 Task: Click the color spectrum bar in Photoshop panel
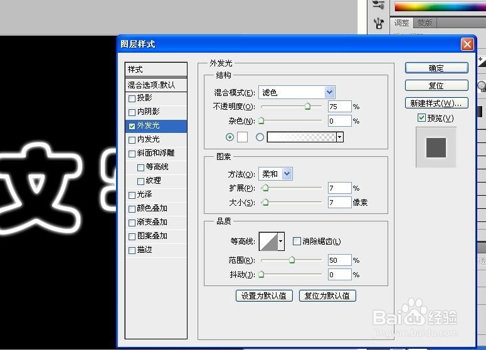pyautogui.click(x=440, y=6)
